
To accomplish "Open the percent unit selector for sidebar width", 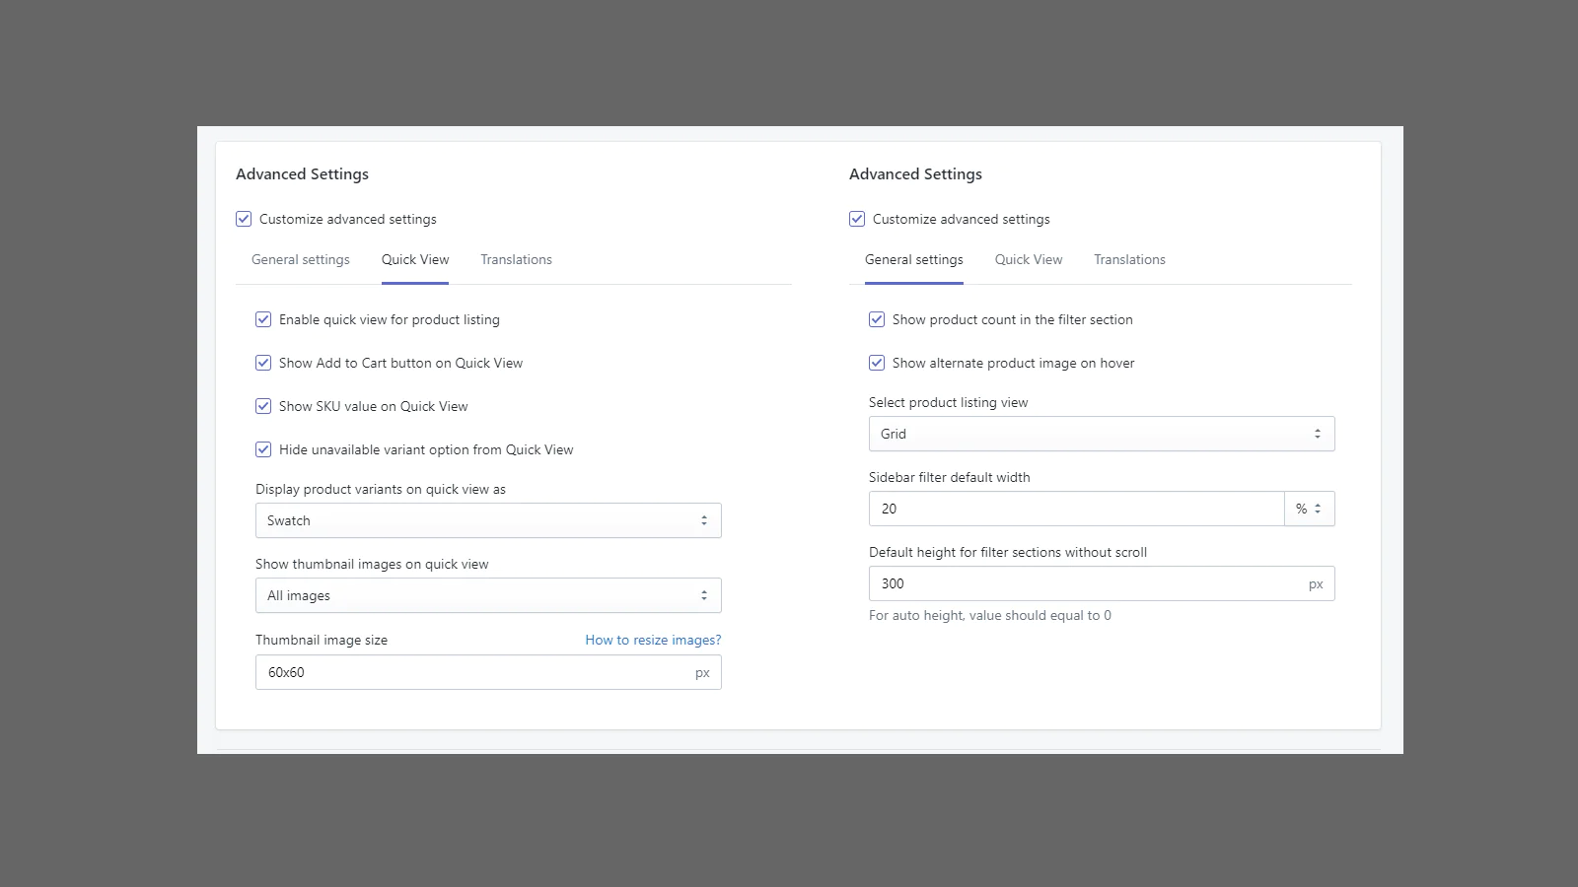I will pos(1310,509).
